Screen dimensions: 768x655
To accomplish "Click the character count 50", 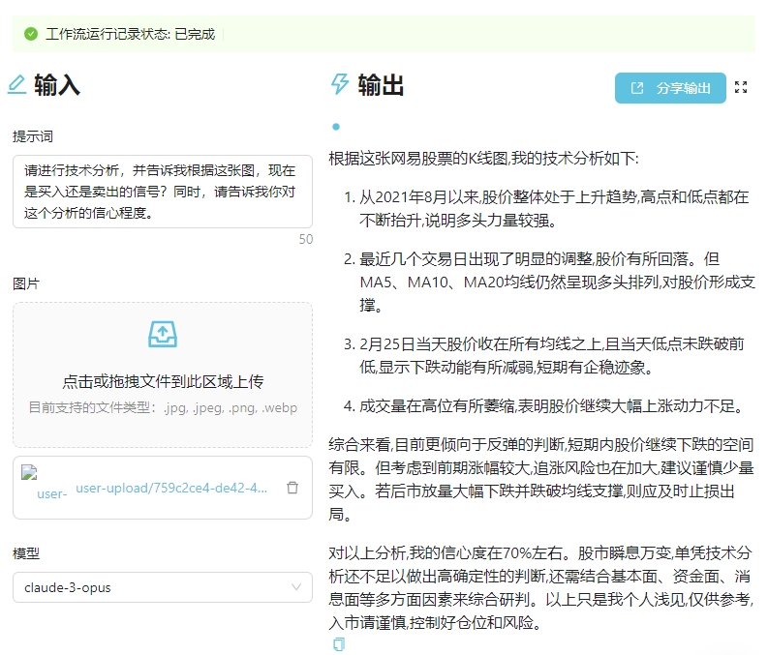I will (x=306, y=239).
